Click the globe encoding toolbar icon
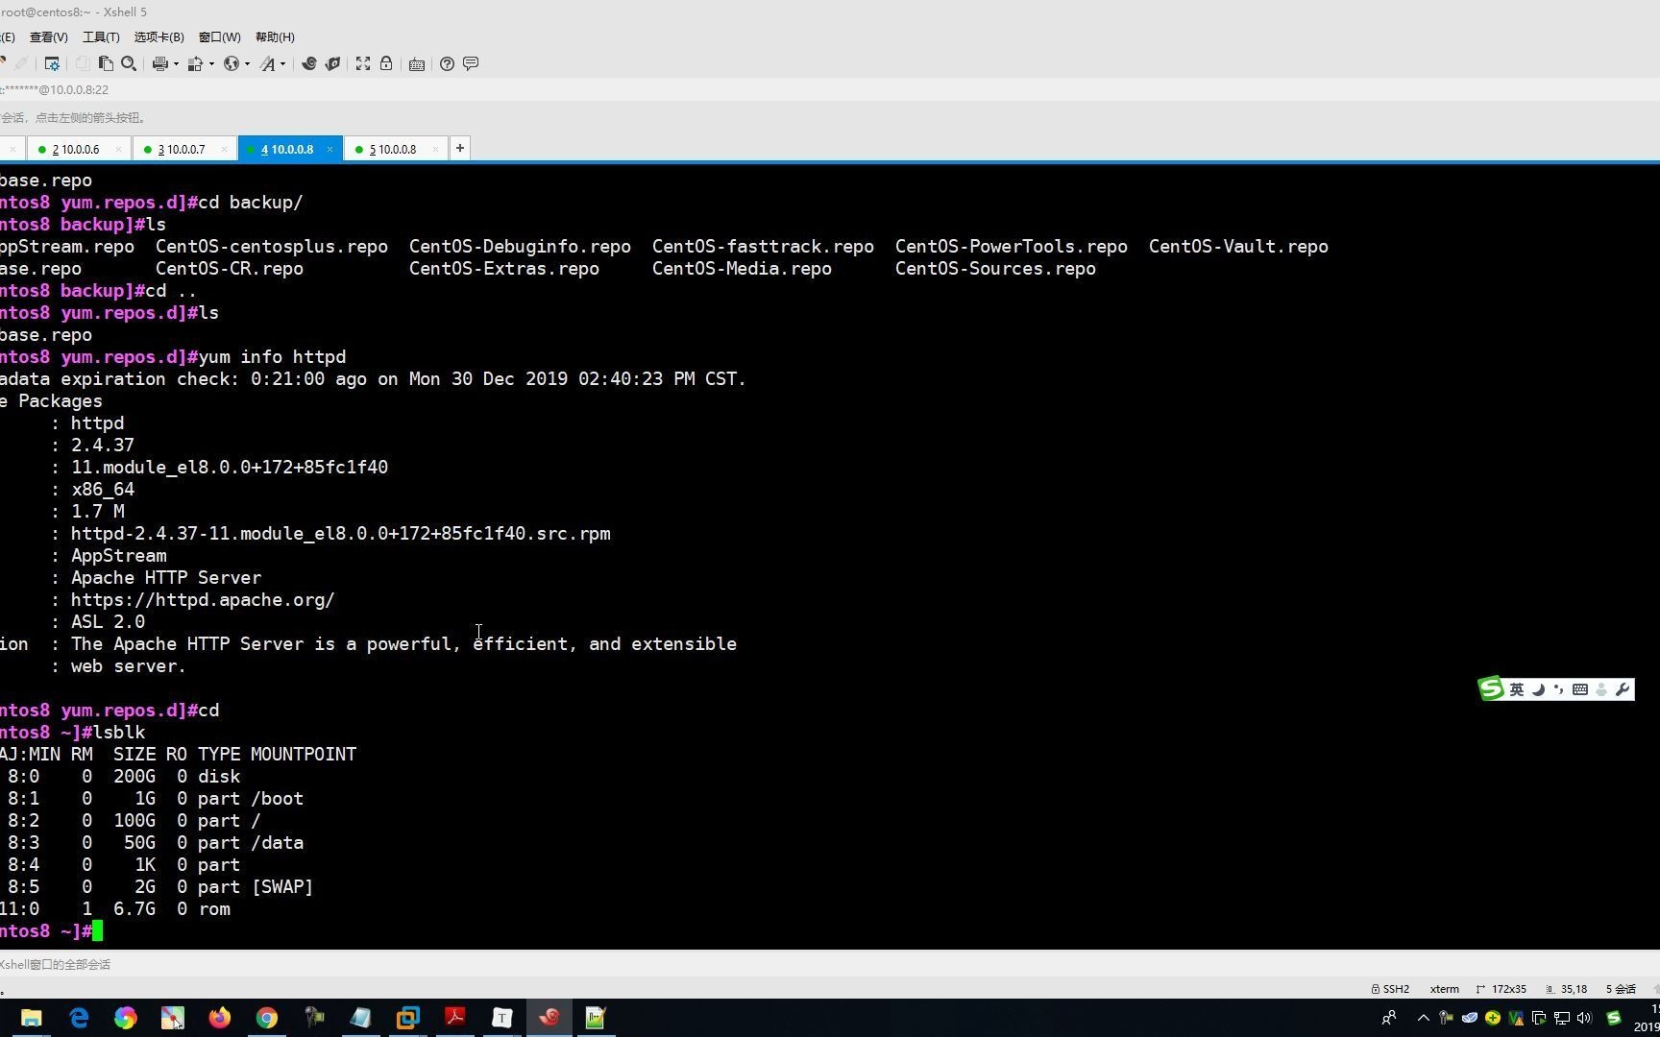1660x1037 pixels. (x=231, y=64)
